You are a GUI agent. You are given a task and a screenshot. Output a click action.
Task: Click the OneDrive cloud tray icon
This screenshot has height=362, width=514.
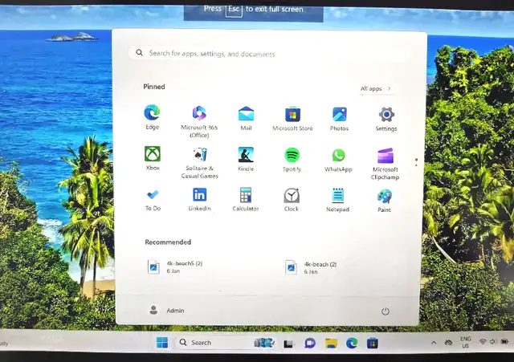click(448, 343)
